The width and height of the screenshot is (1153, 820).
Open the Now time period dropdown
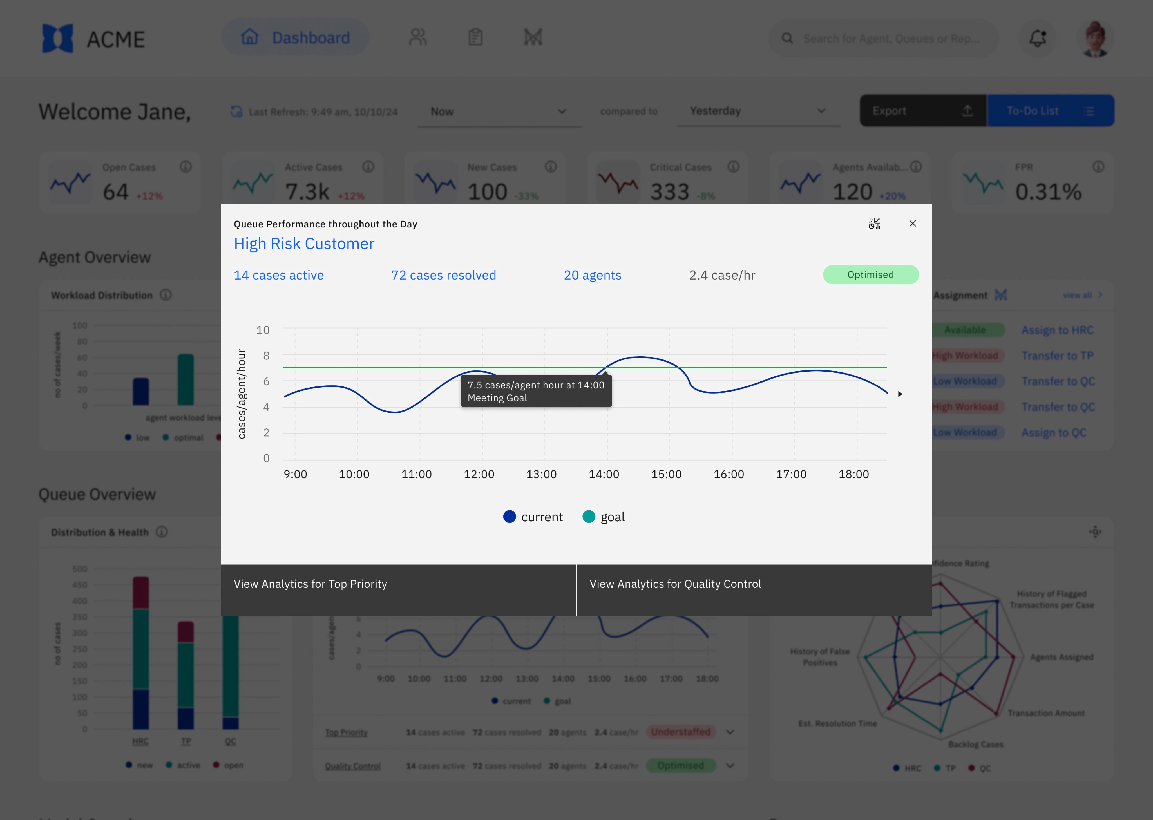(499, 111)
